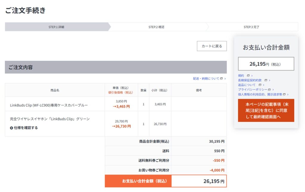Click the plus icon beside 仕様を確認する
The image size is (305, 192).
point(12,128)
